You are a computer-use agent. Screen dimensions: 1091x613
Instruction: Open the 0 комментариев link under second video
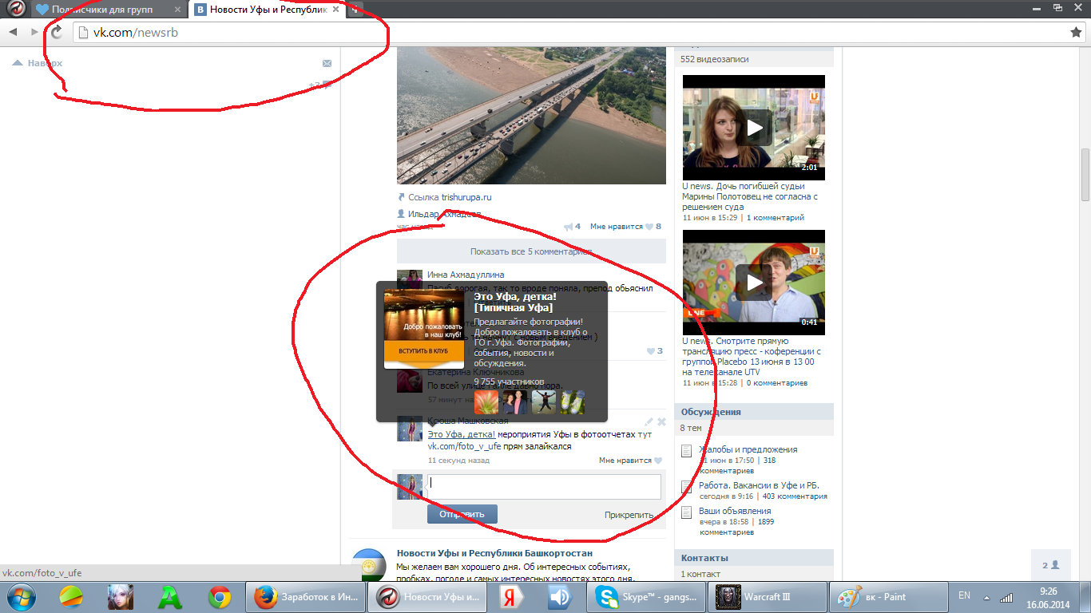coord(777,382)
